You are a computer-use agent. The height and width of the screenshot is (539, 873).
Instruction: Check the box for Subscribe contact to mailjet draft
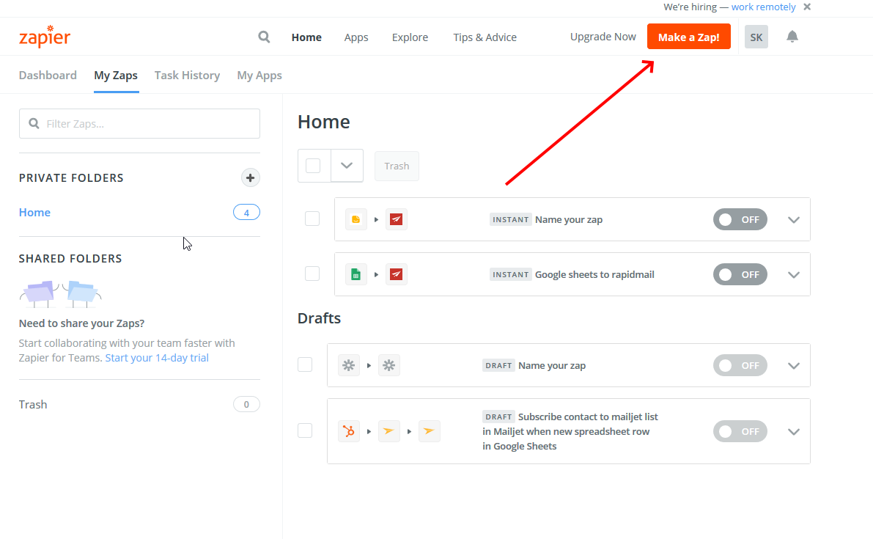[x=305, y=430]
